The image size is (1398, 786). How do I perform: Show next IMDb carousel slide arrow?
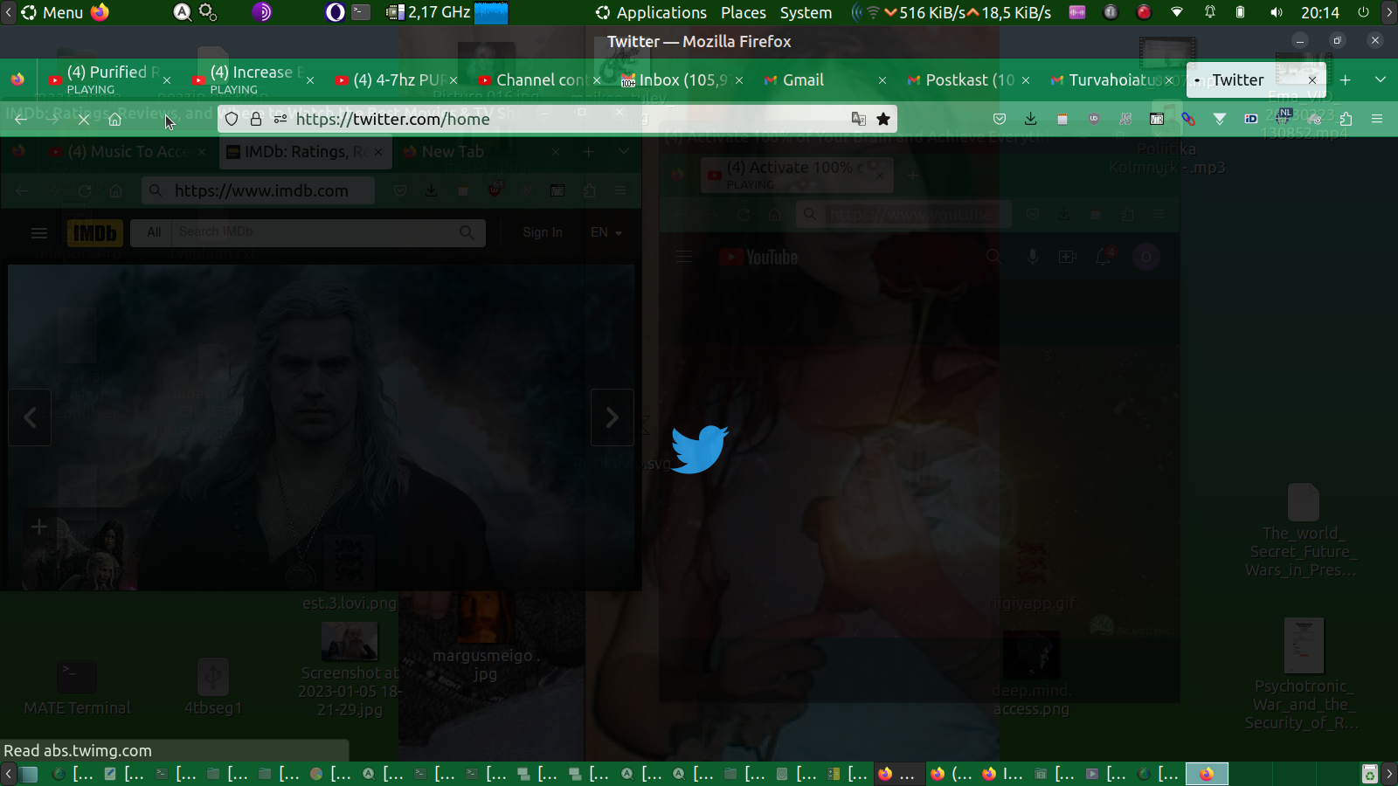click(x=612, y=417)
